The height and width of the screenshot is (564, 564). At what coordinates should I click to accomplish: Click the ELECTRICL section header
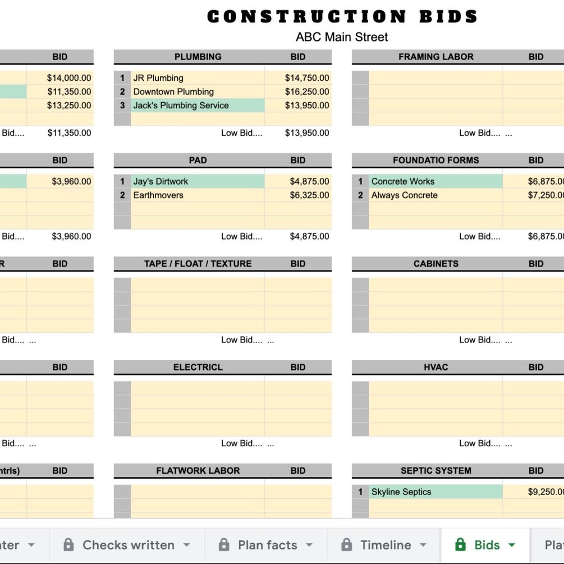pyautogui.click(x=198, y=367)
